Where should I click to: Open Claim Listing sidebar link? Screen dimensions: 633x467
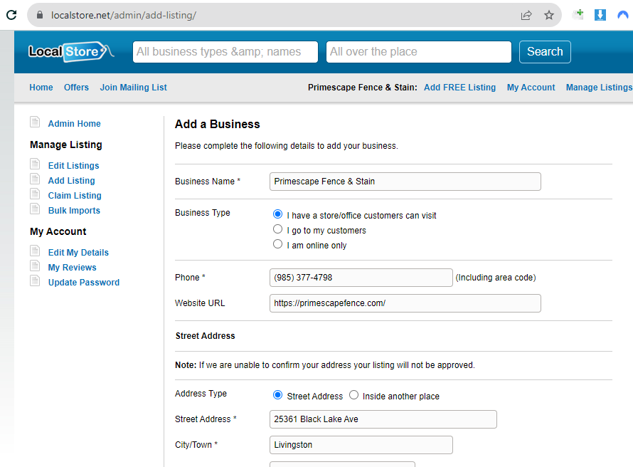pyautogui.click(x=75, y=196)
